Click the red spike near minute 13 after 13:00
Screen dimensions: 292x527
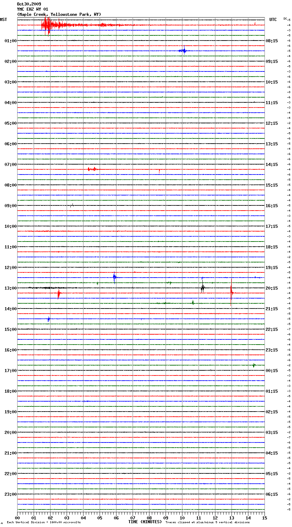tap(232, 292)
